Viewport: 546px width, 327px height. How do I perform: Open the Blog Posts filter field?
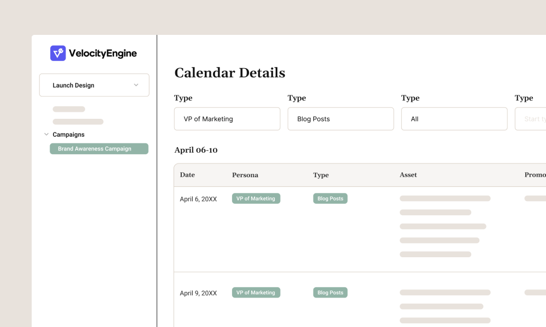pyautogui.click(x=341, y=119)
